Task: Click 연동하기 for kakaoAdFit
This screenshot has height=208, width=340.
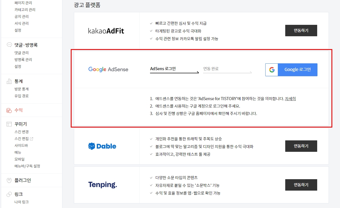Action: pos(301,31)
